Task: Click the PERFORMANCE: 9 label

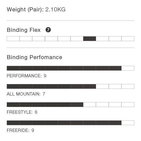Action: [27, 76]
